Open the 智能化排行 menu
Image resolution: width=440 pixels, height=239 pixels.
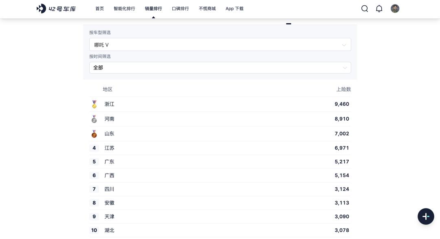point(124,9)
